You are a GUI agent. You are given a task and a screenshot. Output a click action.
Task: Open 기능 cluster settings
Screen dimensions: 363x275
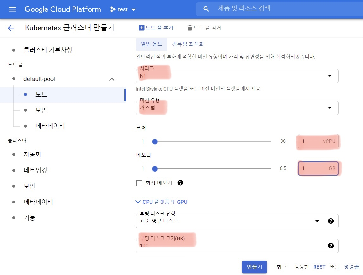[29, 218]
